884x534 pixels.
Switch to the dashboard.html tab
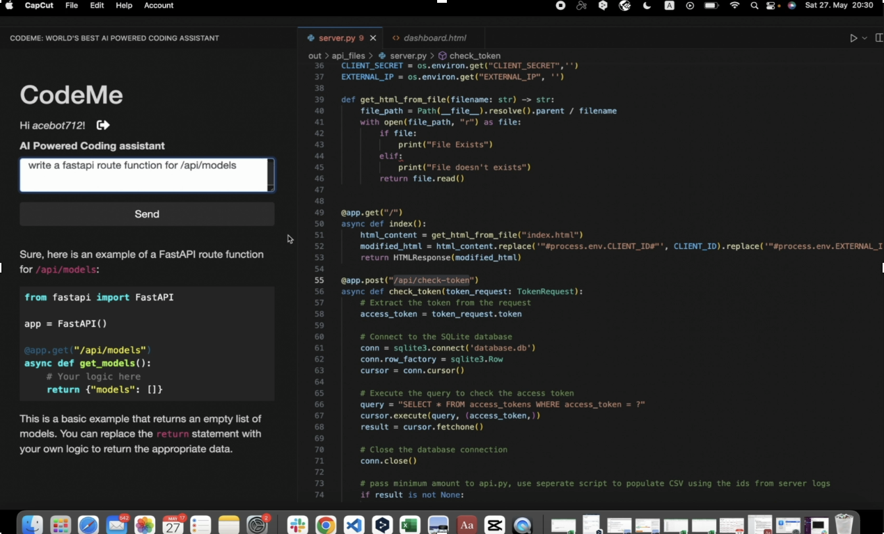434,38
